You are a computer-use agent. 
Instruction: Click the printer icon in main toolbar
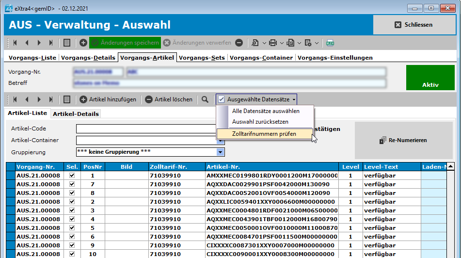[x=273, y=43]
